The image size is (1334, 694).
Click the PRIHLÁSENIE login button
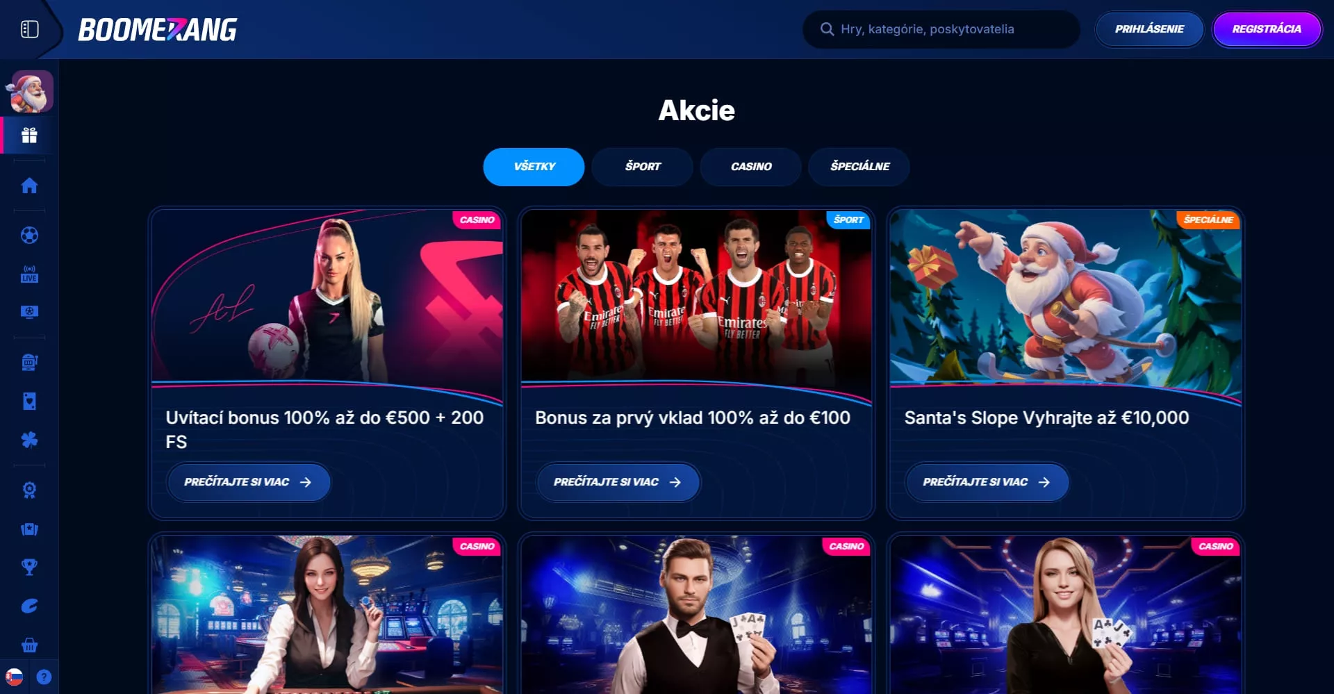tap(1149, 29)
